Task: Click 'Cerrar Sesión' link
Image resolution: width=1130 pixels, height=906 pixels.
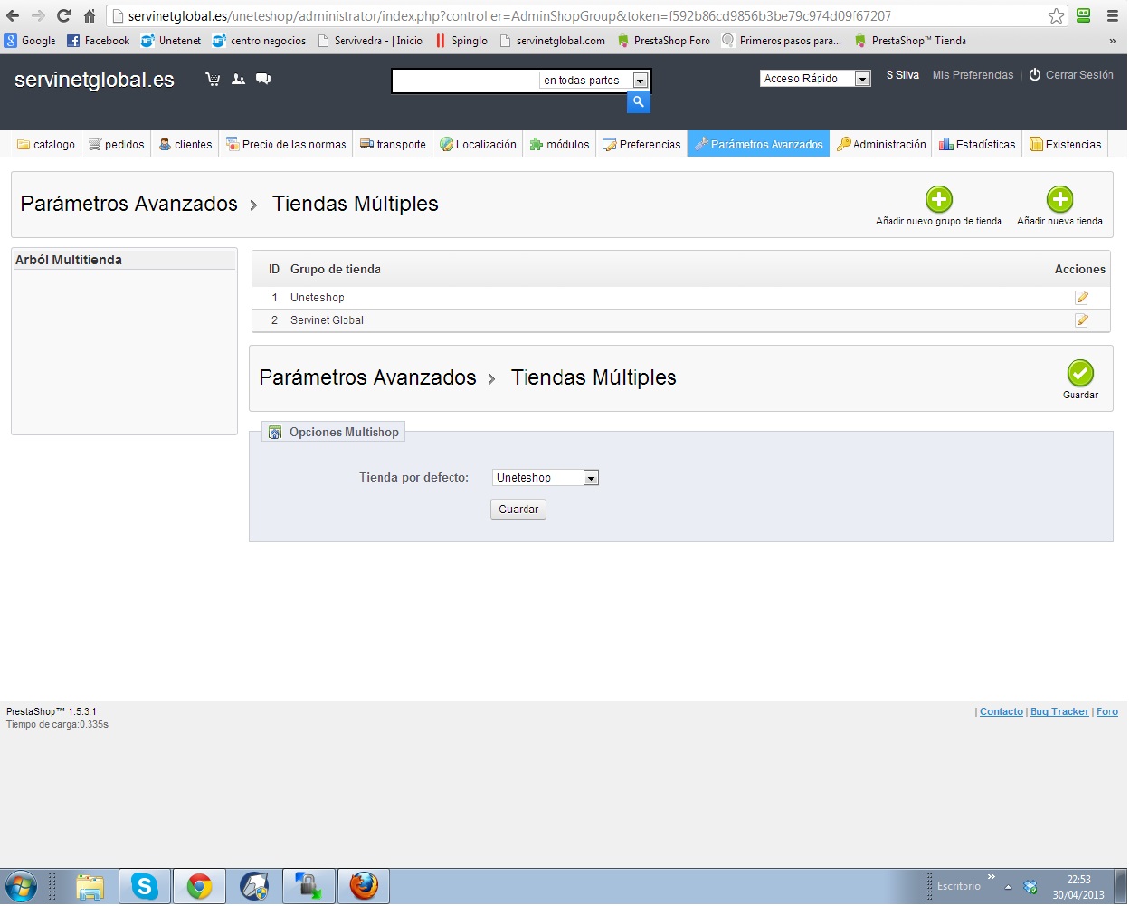Action: point(1071,75)
